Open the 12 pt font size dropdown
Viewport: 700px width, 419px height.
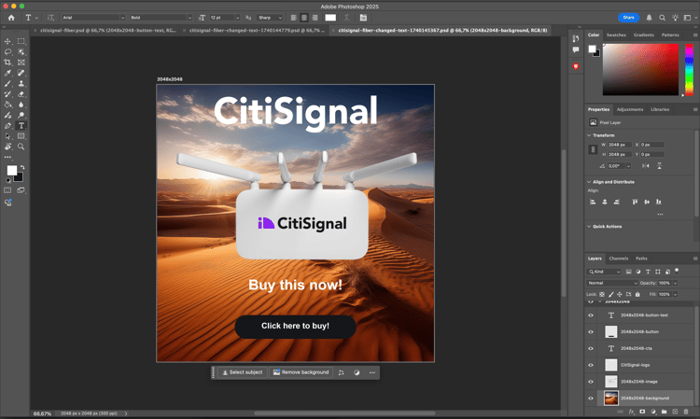[225, 18]
